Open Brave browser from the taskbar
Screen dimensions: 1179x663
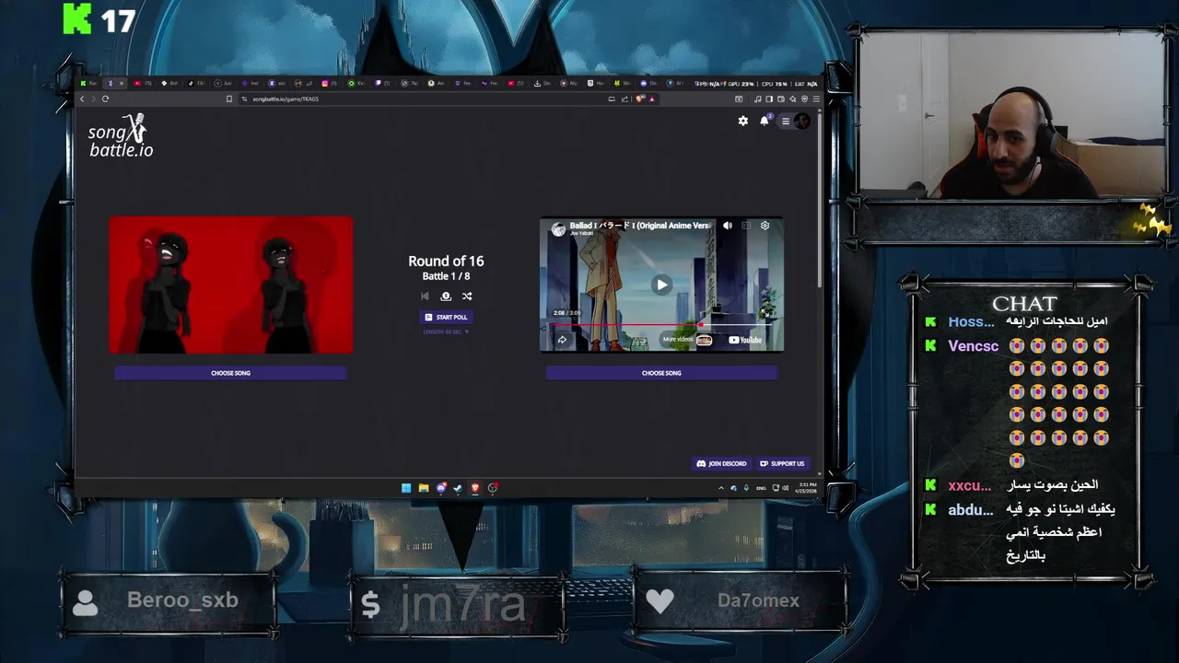475,488
